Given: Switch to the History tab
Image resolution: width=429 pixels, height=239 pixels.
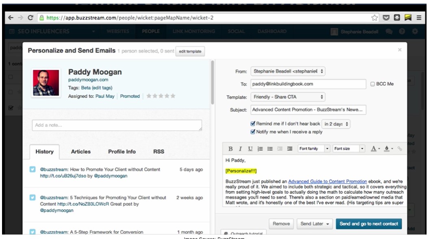Looking at the screenshot, I should click(44, 152).
